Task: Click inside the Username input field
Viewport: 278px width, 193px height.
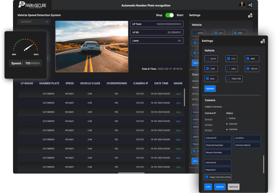Action: (x=218, y=162)
